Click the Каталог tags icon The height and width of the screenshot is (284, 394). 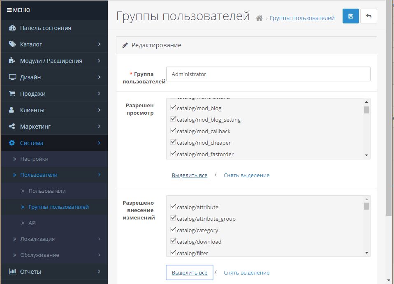click(12, 44)
